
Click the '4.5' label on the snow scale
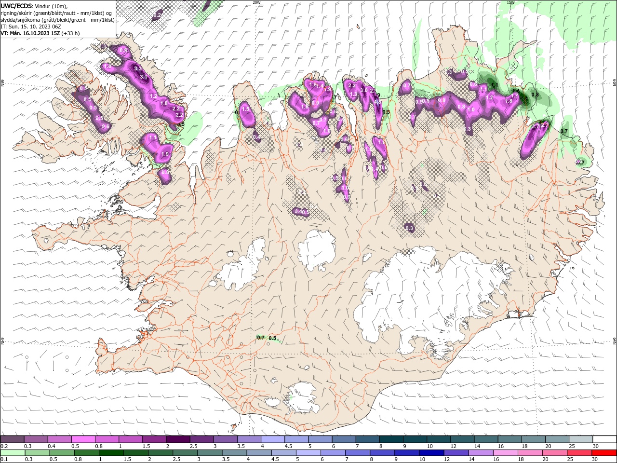288,447
